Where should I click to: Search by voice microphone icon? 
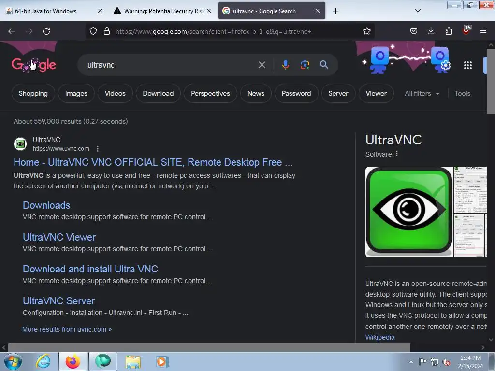(285, 65)
